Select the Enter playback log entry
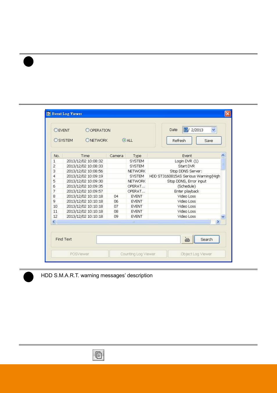Image resolution: width=277 pixels, height=393 pixels. (x=136, y=191)
